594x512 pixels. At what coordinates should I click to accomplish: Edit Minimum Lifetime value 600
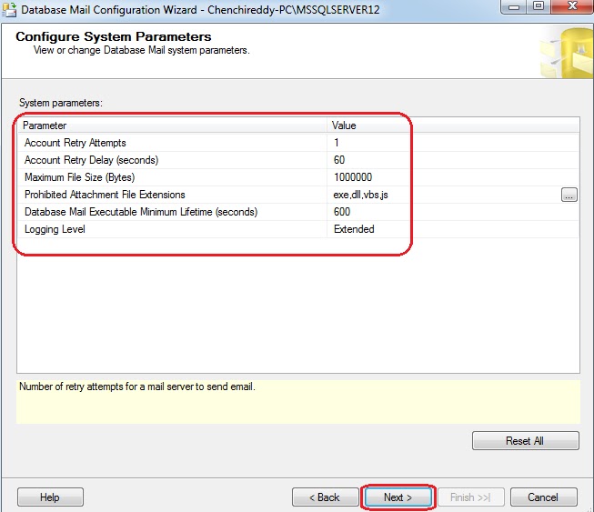pos(453,212)
